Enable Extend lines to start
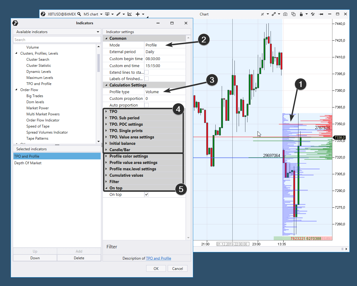This screenshot has width=357, height=286. tap(147, 72)
